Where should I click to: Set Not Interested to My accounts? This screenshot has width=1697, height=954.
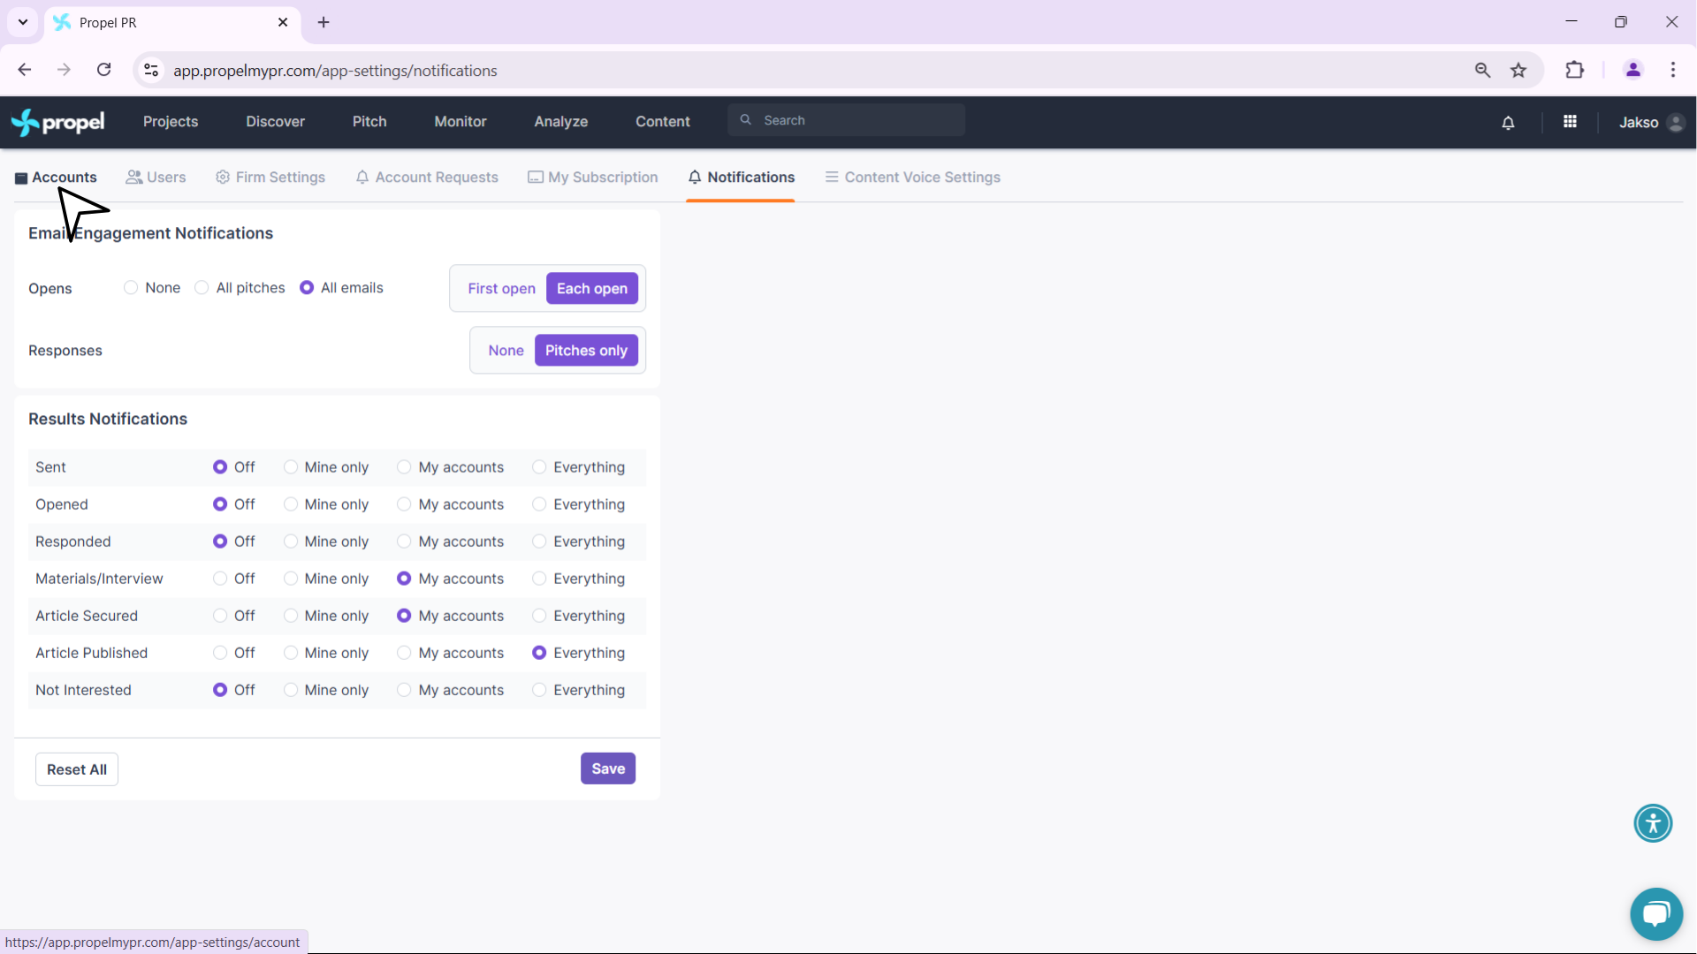point(404,690)
